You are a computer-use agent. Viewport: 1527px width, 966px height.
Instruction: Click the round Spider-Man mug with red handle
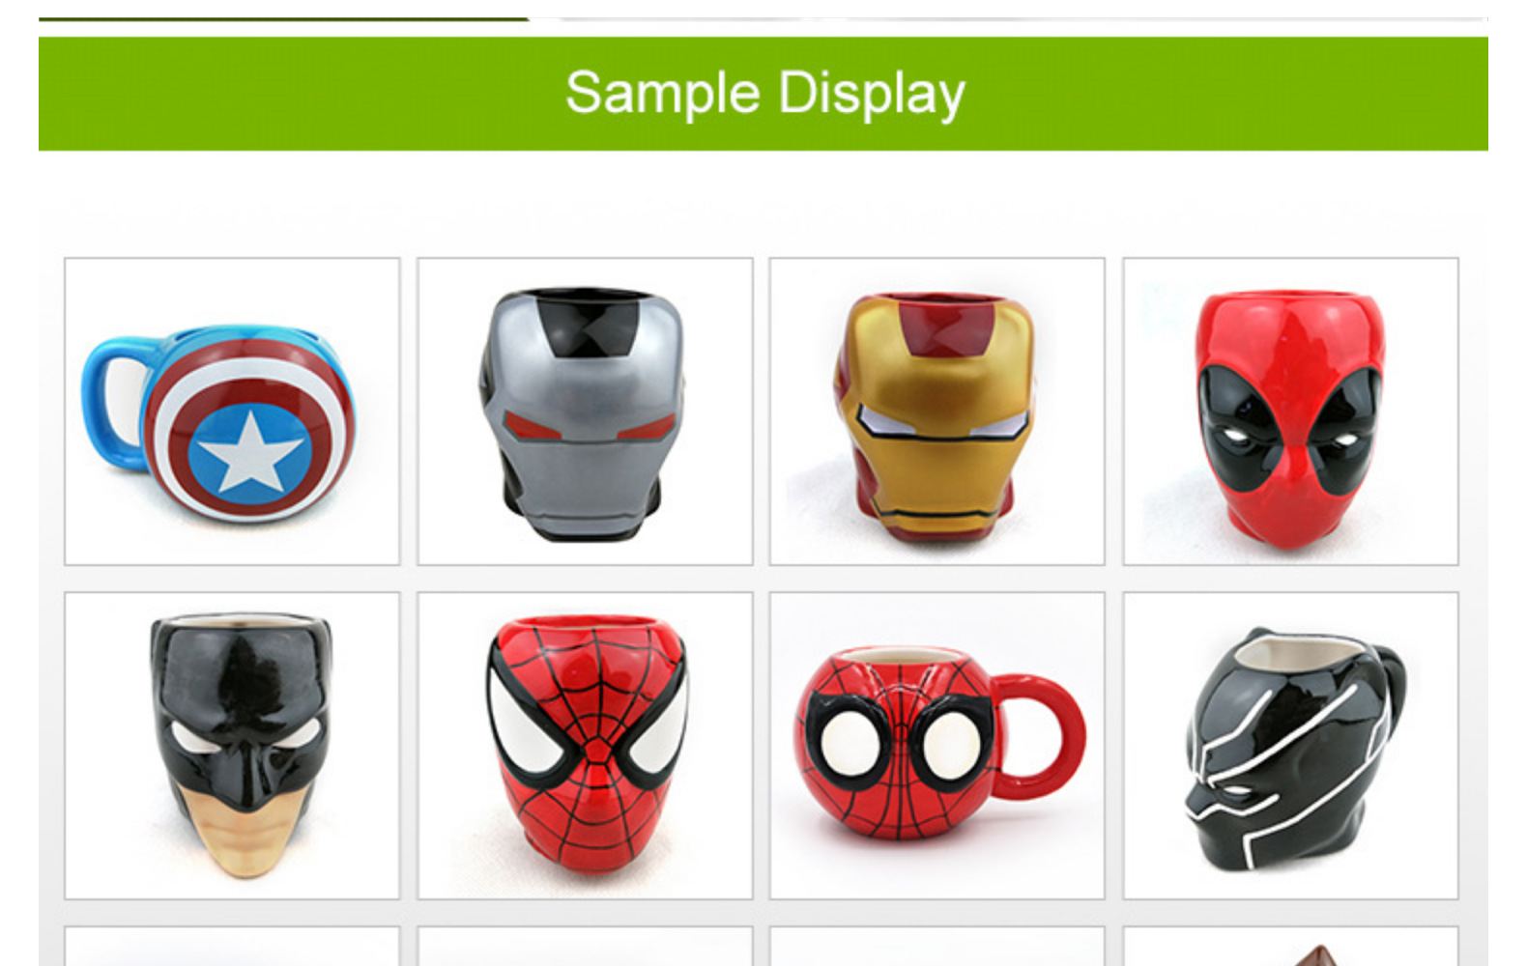pos(936,746)
